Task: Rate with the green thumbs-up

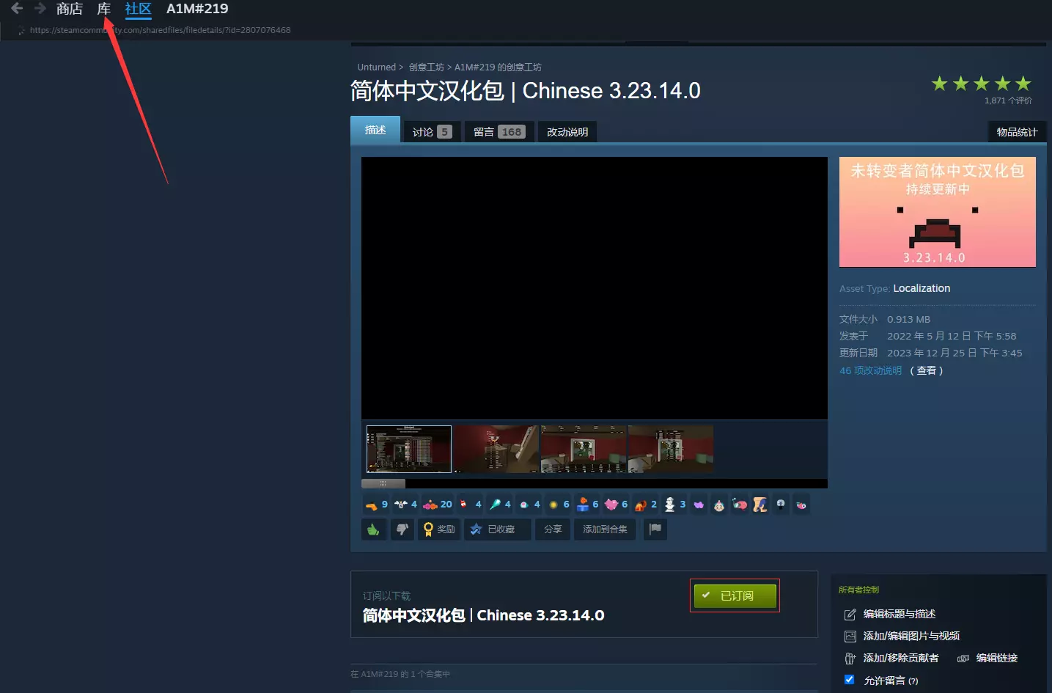Action: click(374, 529)
